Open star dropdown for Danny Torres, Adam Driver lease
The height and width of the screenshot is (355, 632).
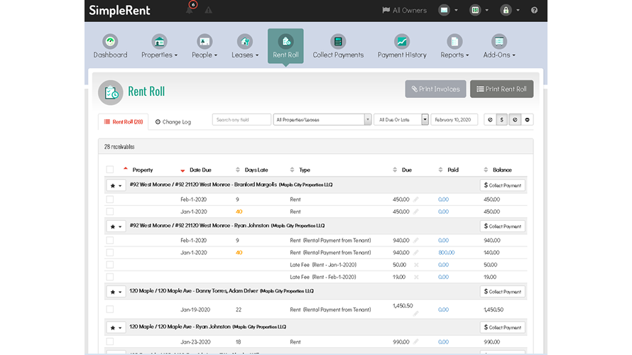[116, 292]
